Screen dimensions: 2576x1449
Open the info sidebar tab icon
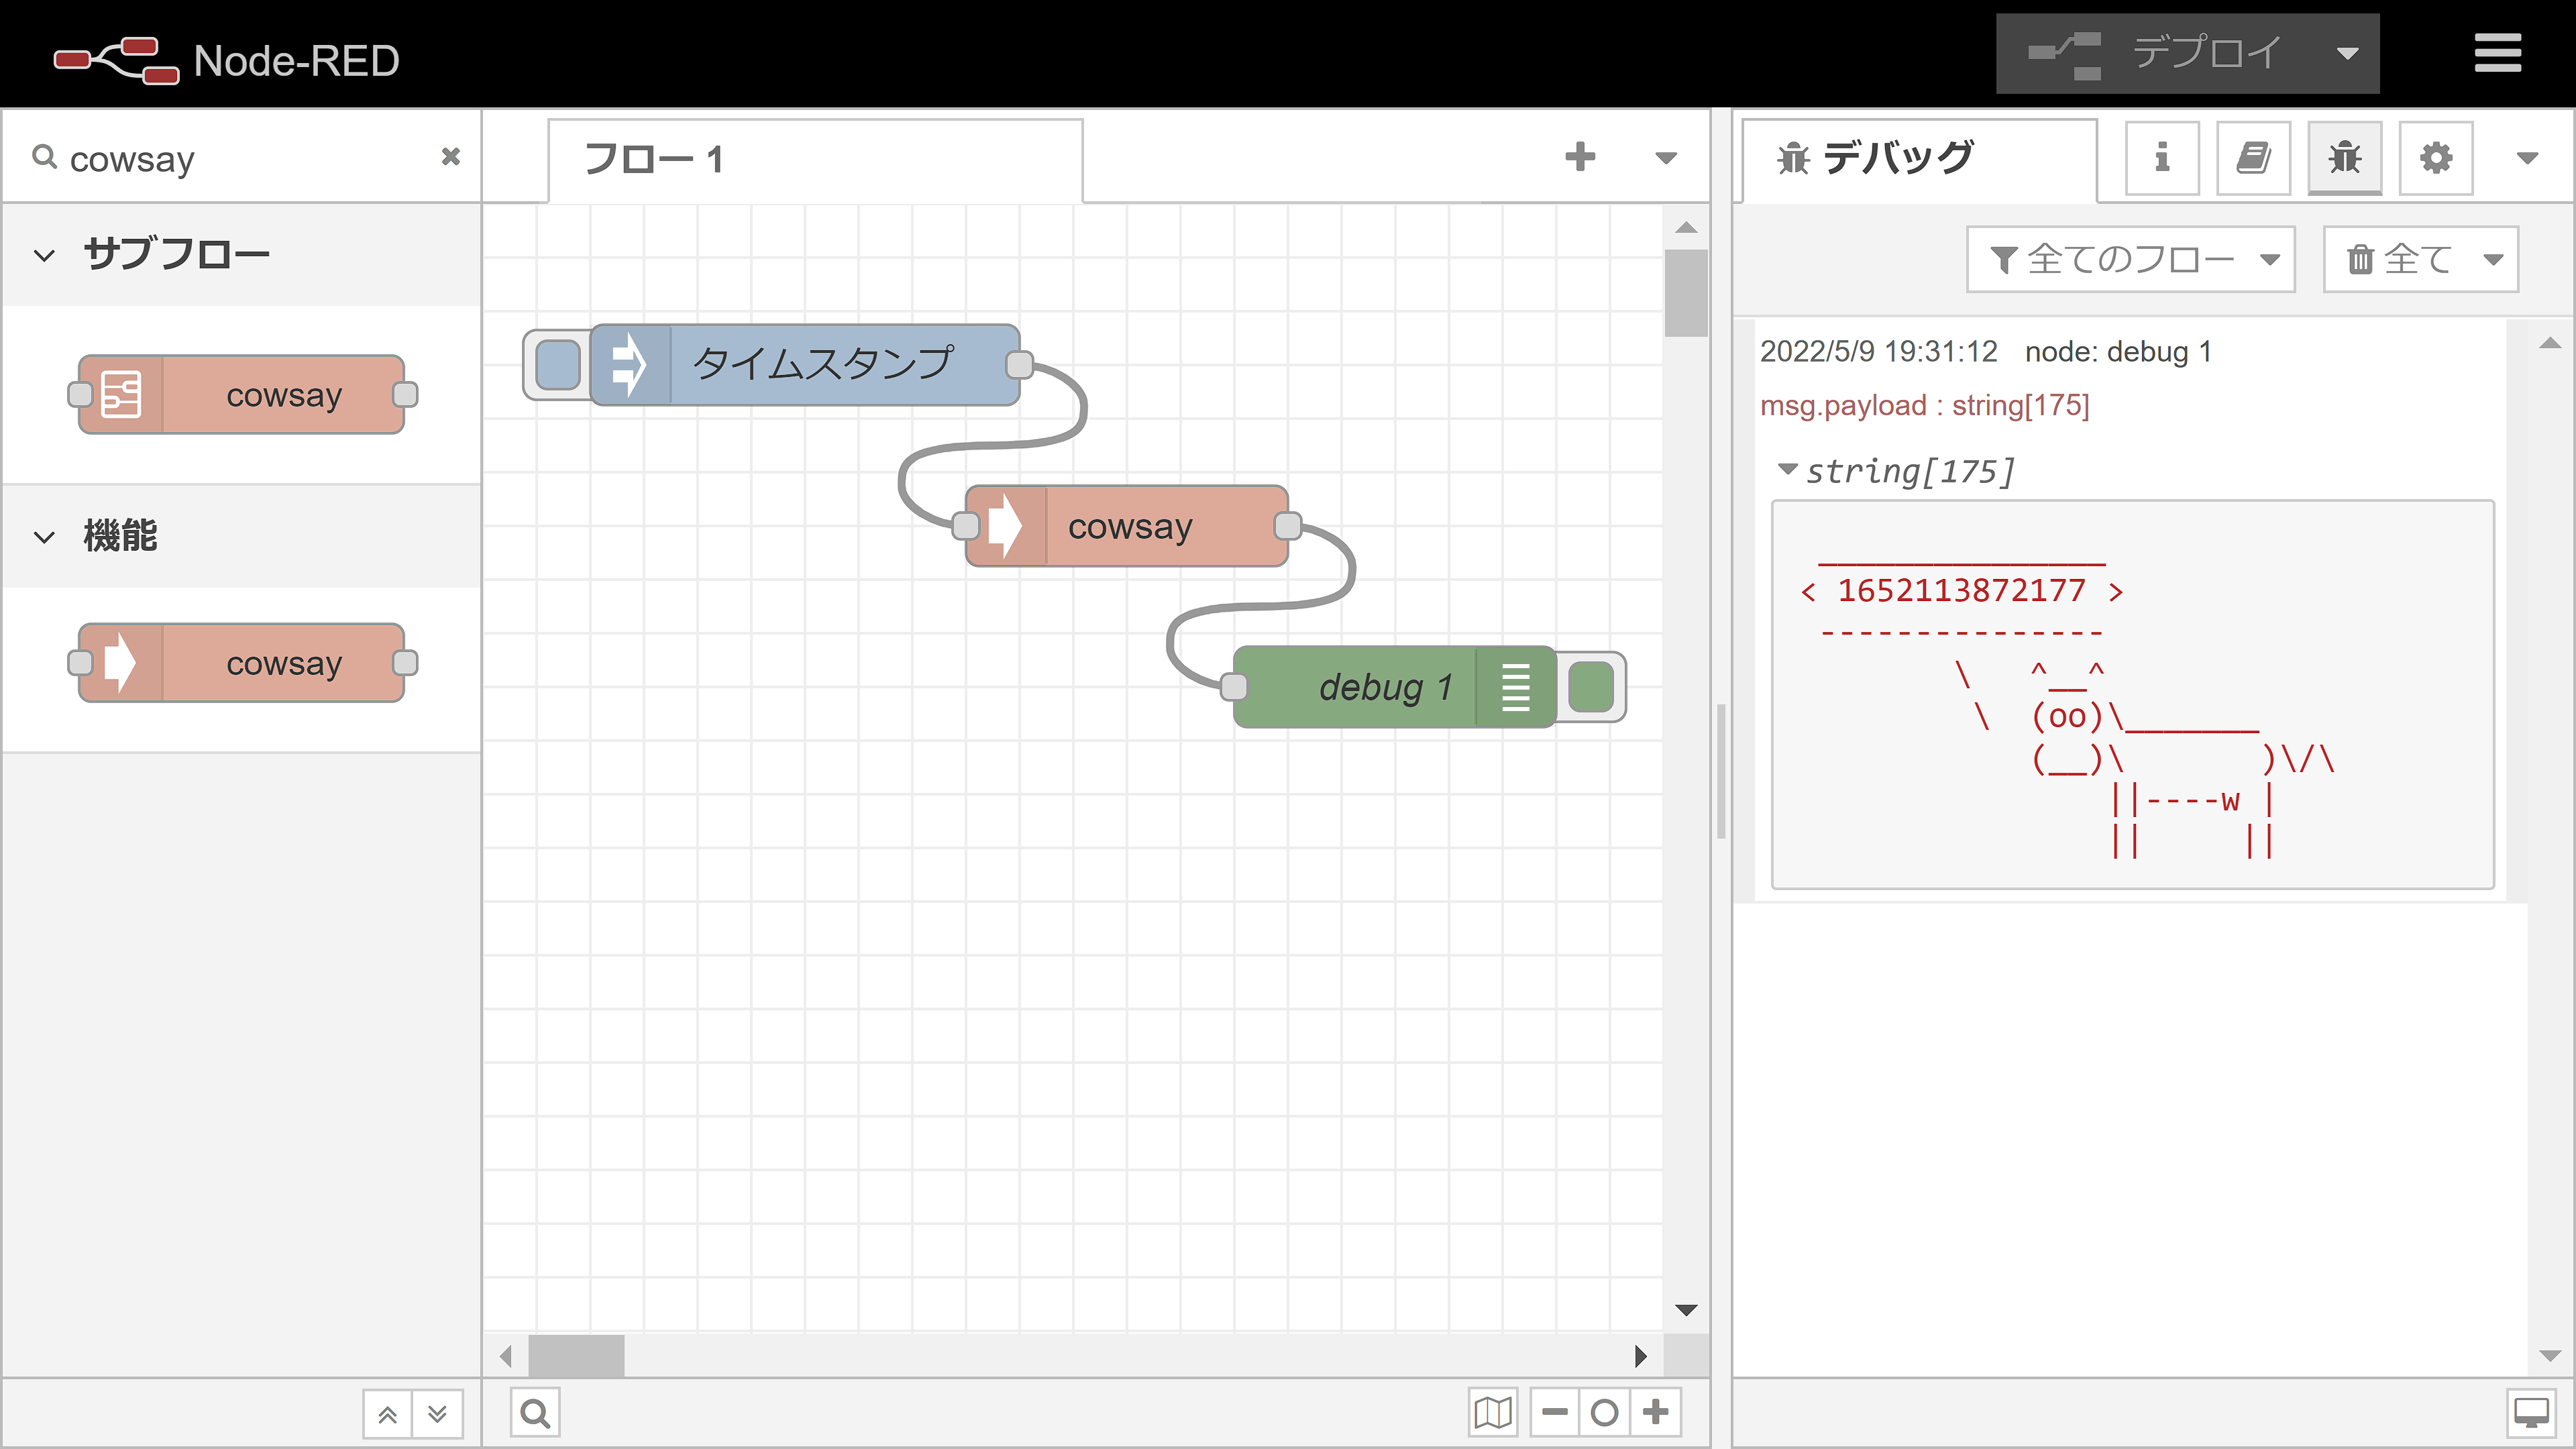2161,158
